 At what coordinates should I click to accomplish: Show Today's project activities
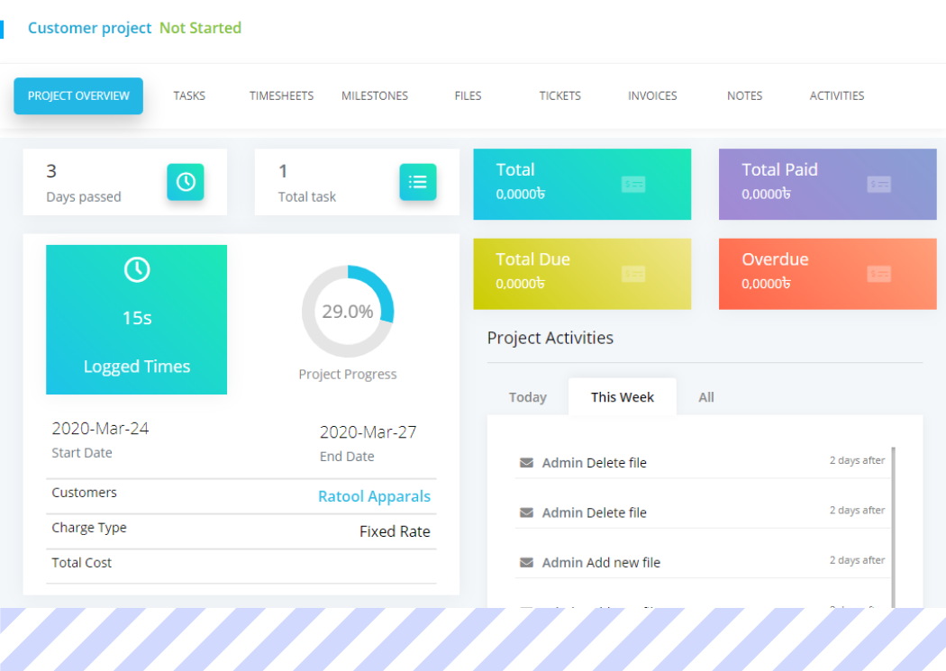[x=528, y=397]
